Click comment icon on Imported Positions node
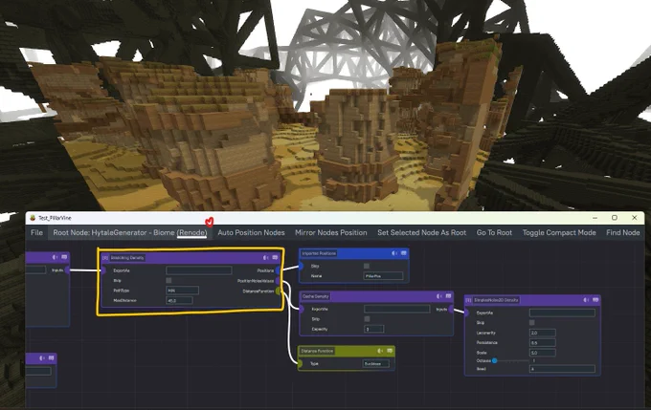This screenshot has height=410, width=651. point(404,253)
